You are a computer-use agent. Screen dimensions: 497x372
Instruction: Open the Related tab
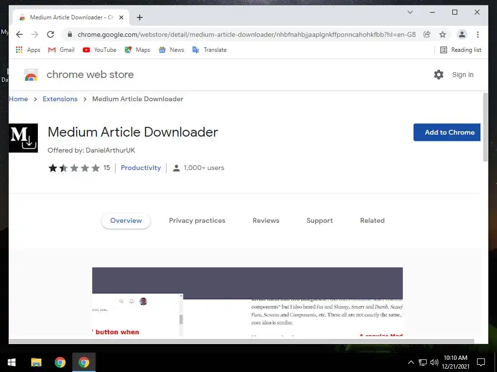(372, 220)
